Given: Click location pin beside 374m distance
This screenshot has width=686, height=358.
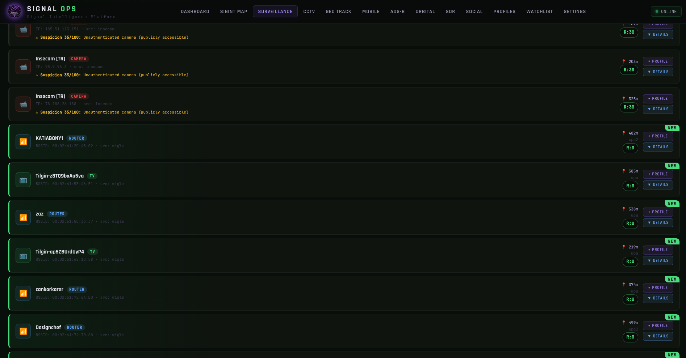Looking at the screenshot, I should (x=624, y=285).
